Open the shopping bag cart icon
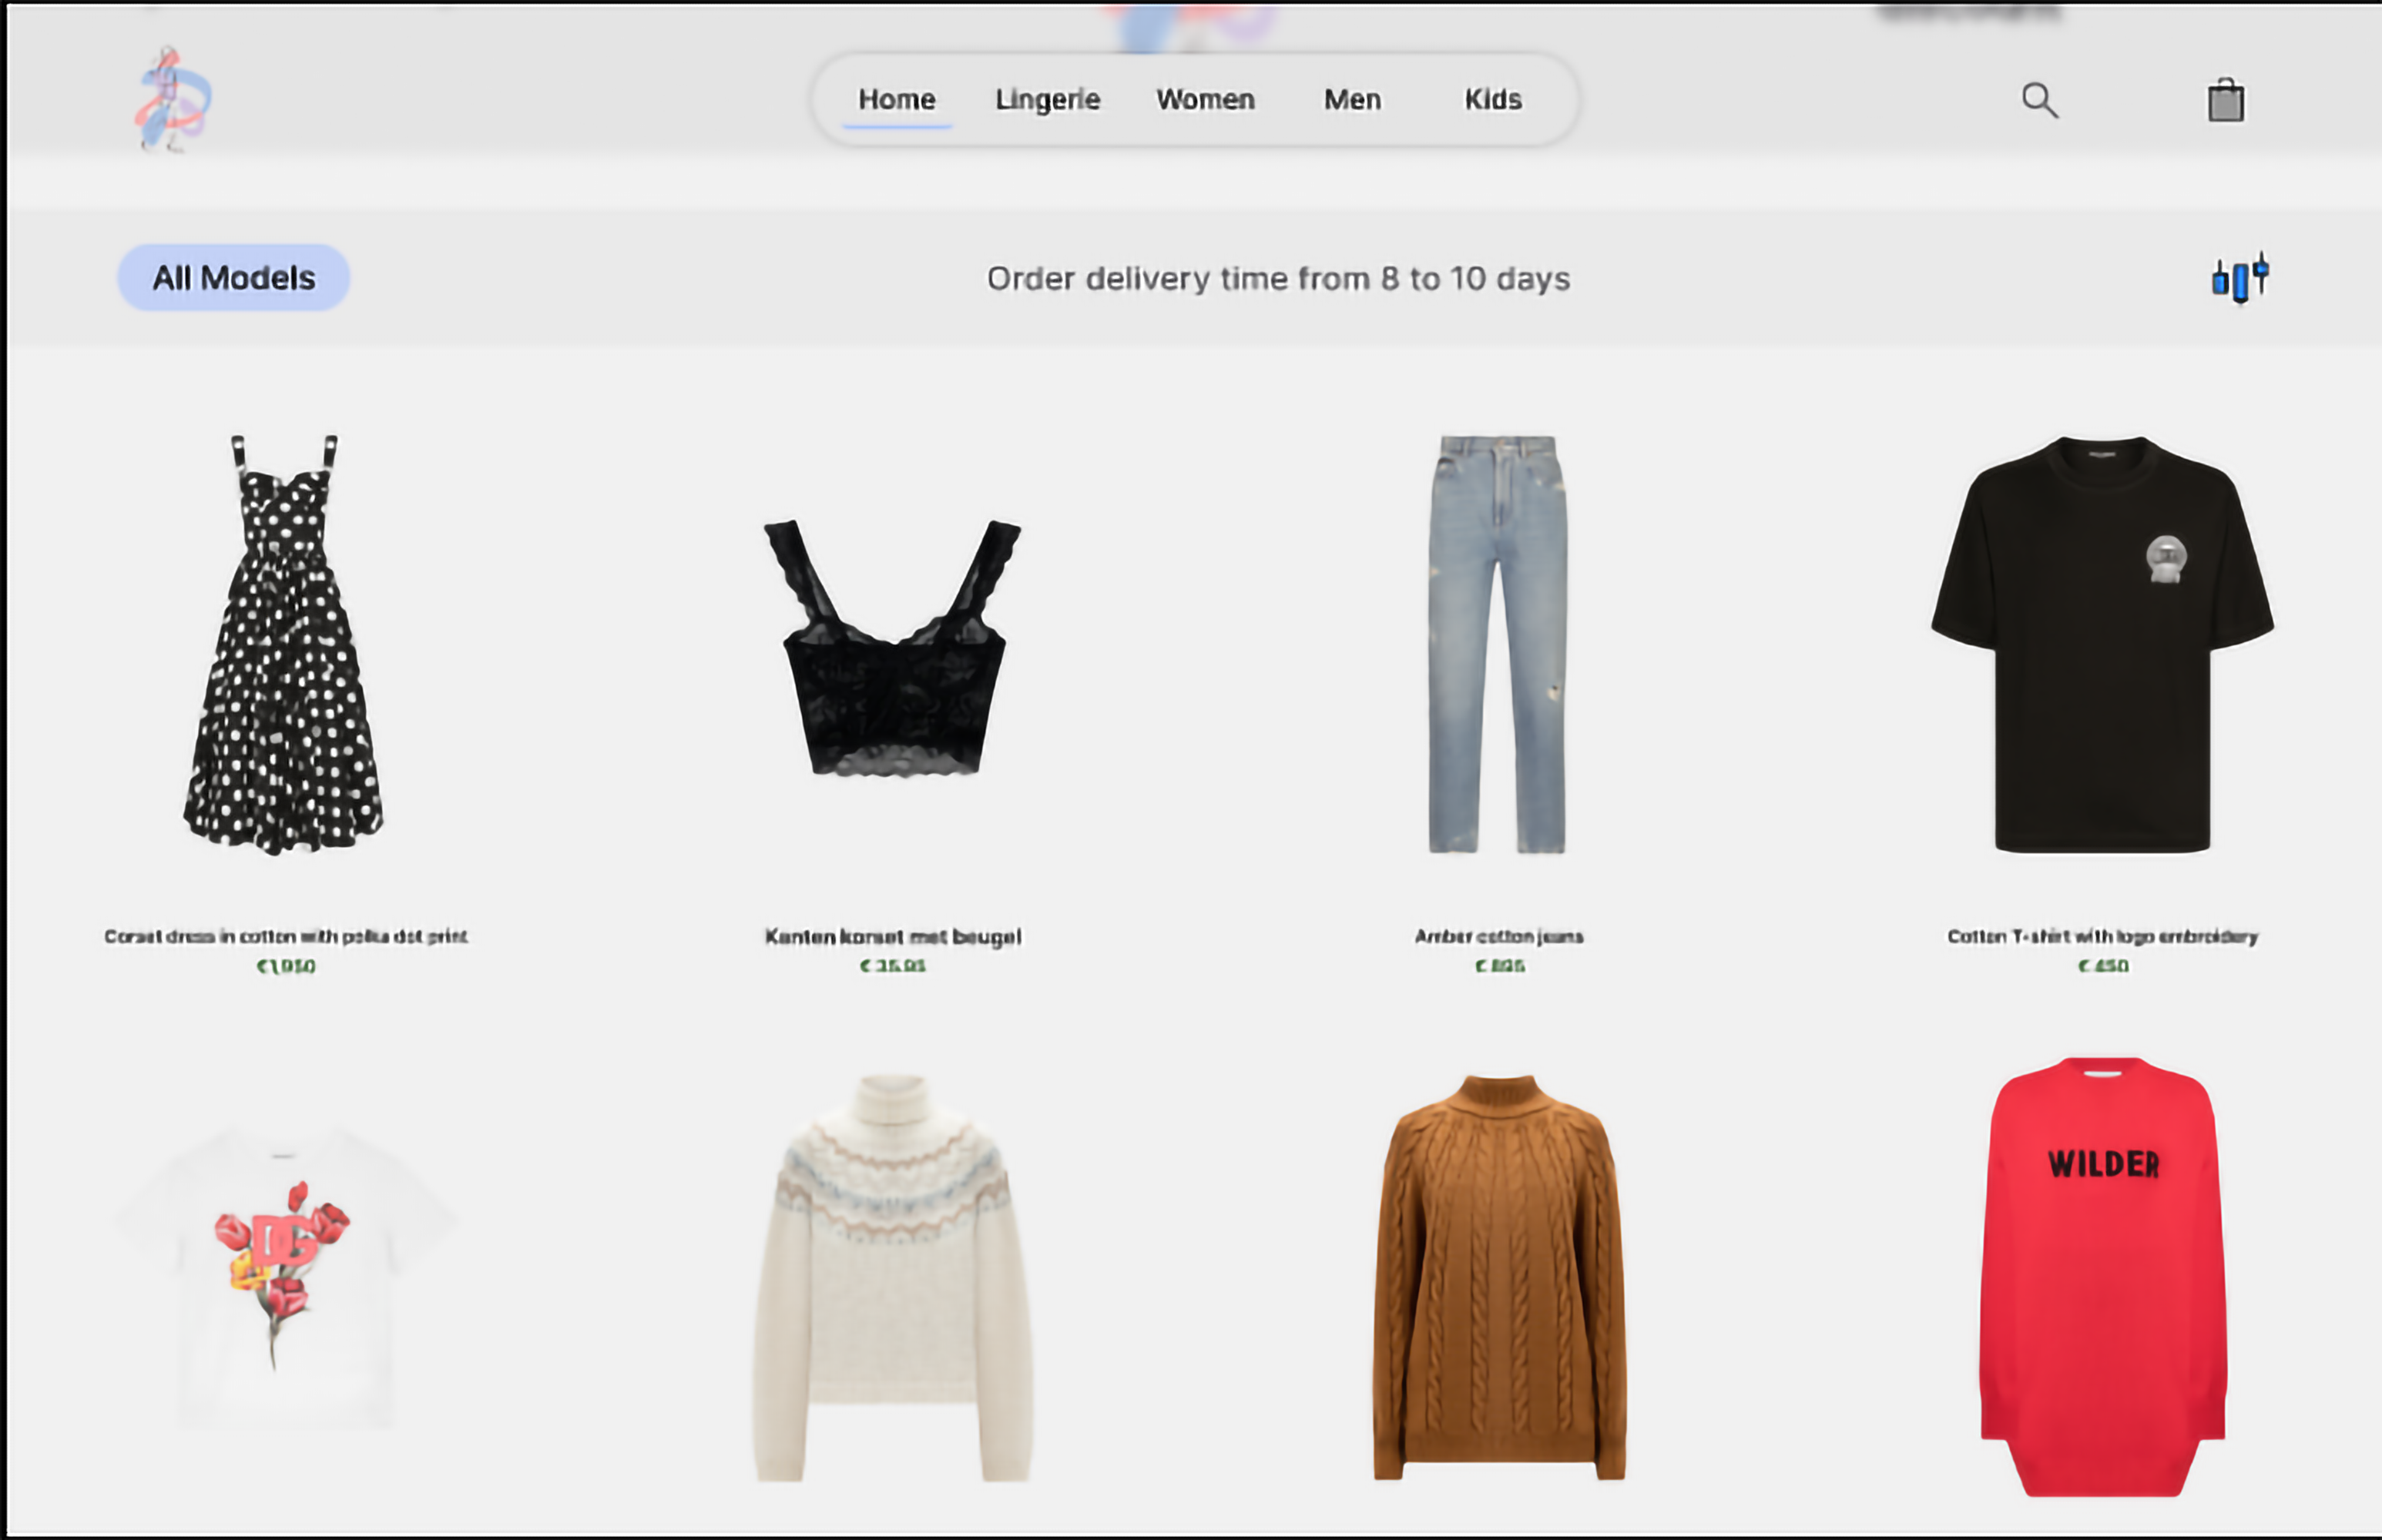The height and width of the screenshot is (1540, 2382). tap(2225, 101)
